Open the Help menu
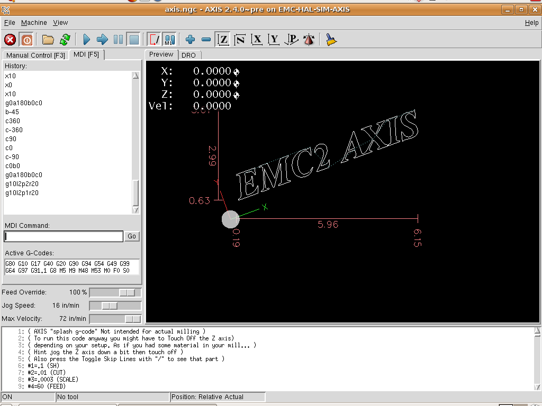 click(531, 23)
